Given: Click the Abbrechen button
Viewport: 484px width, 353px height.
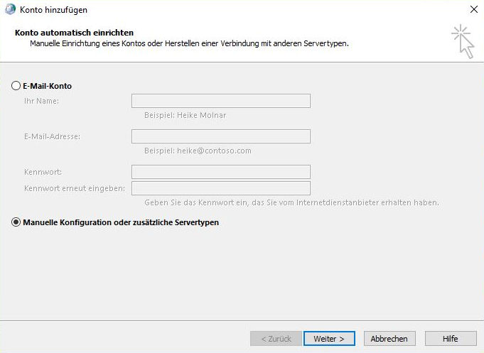Looking at the screenshot, I should [389, 339].
